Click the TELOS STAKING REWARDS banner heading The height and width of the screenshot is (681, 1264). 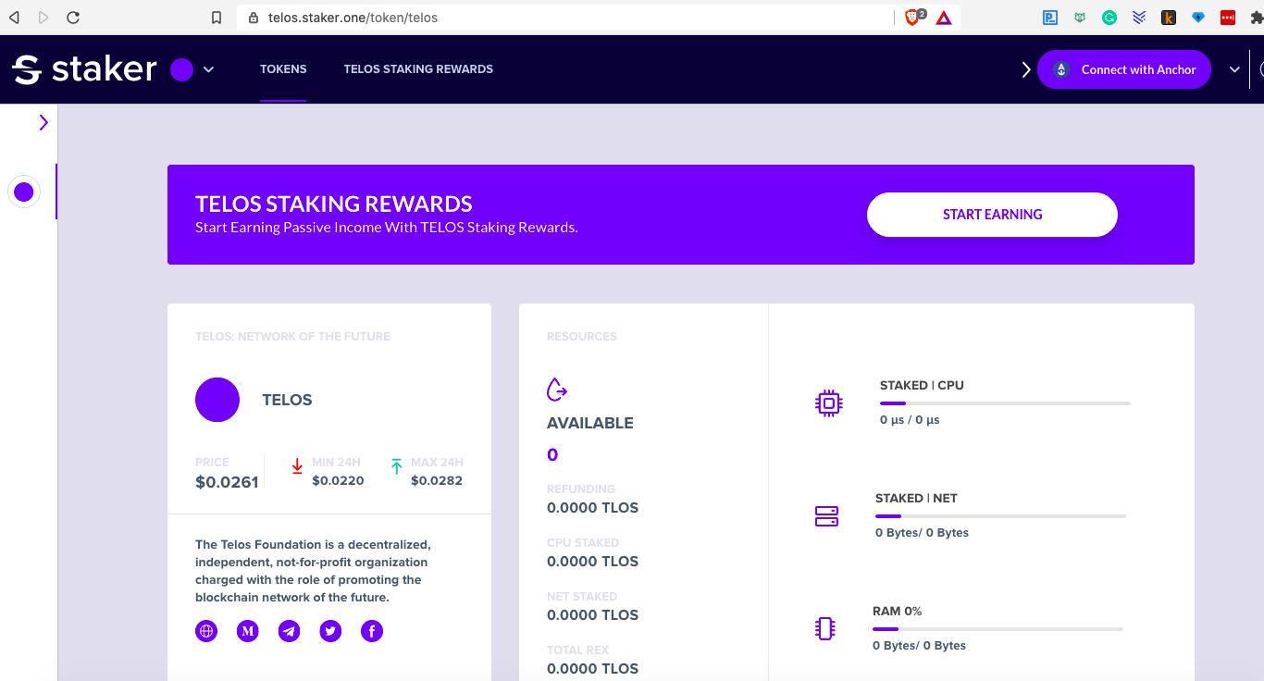334,204
